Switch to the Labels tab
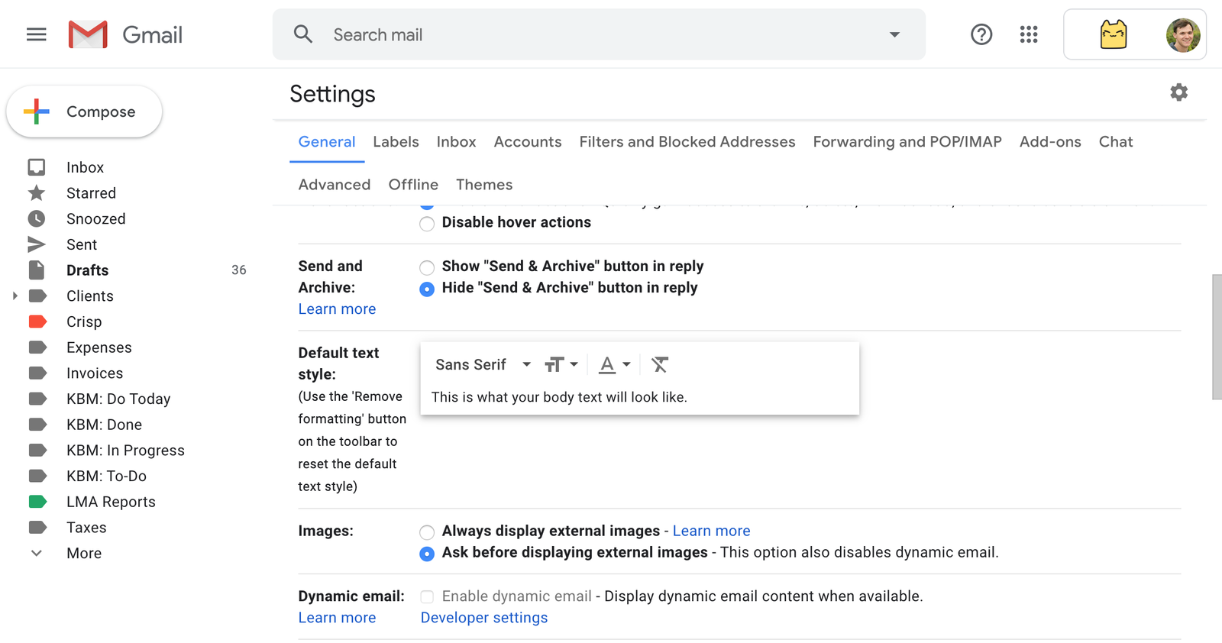Viewport: 1222px width, 643px height. coord(396,142)
